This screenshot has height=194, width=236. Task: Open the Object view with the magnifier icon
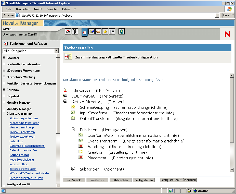click(x=92, y=31)
